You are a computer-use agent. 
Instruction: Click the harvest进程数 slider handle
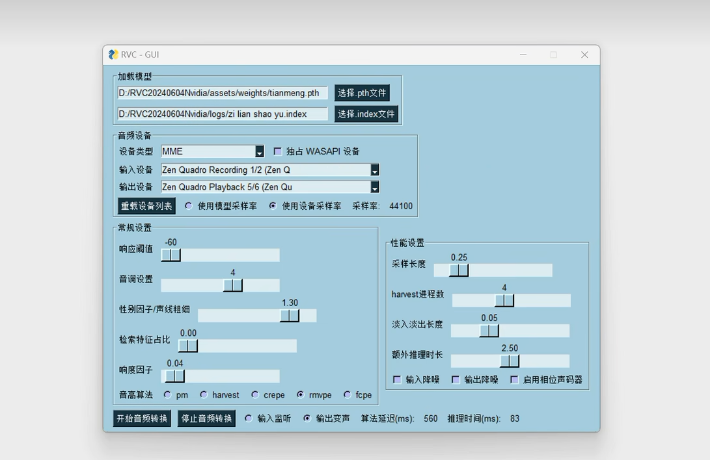click(x=504, y=301)
